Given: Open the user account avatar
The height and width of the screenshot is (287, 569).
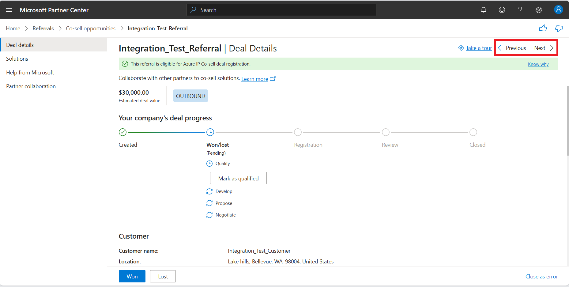Looking at the screenshot, I should pyautogui.click(x=559, y=9).
